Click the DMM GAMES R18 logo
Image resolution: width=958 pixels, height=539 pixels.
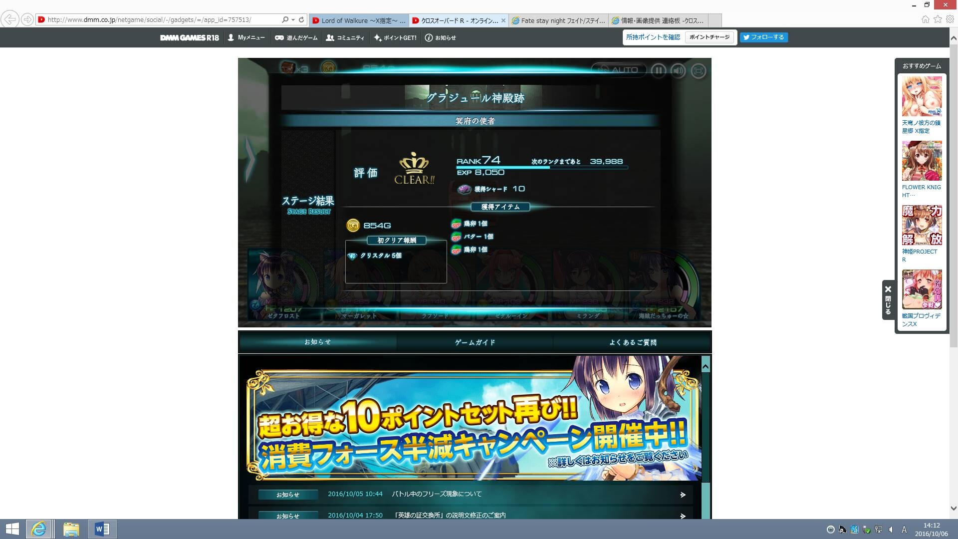(190, 37)
